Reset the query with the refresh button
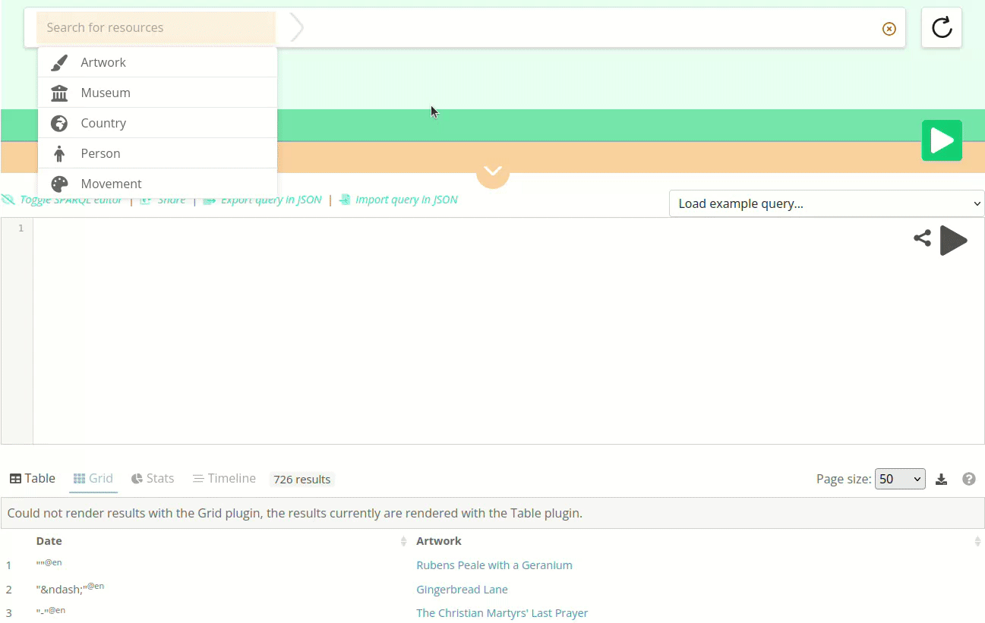985x623 pixels. coord(941,28)
